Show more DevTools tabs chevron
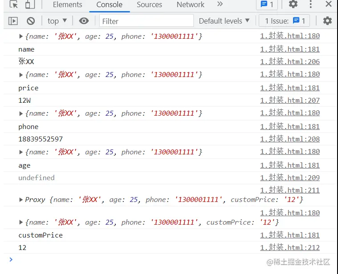 [x=220, y=4]
